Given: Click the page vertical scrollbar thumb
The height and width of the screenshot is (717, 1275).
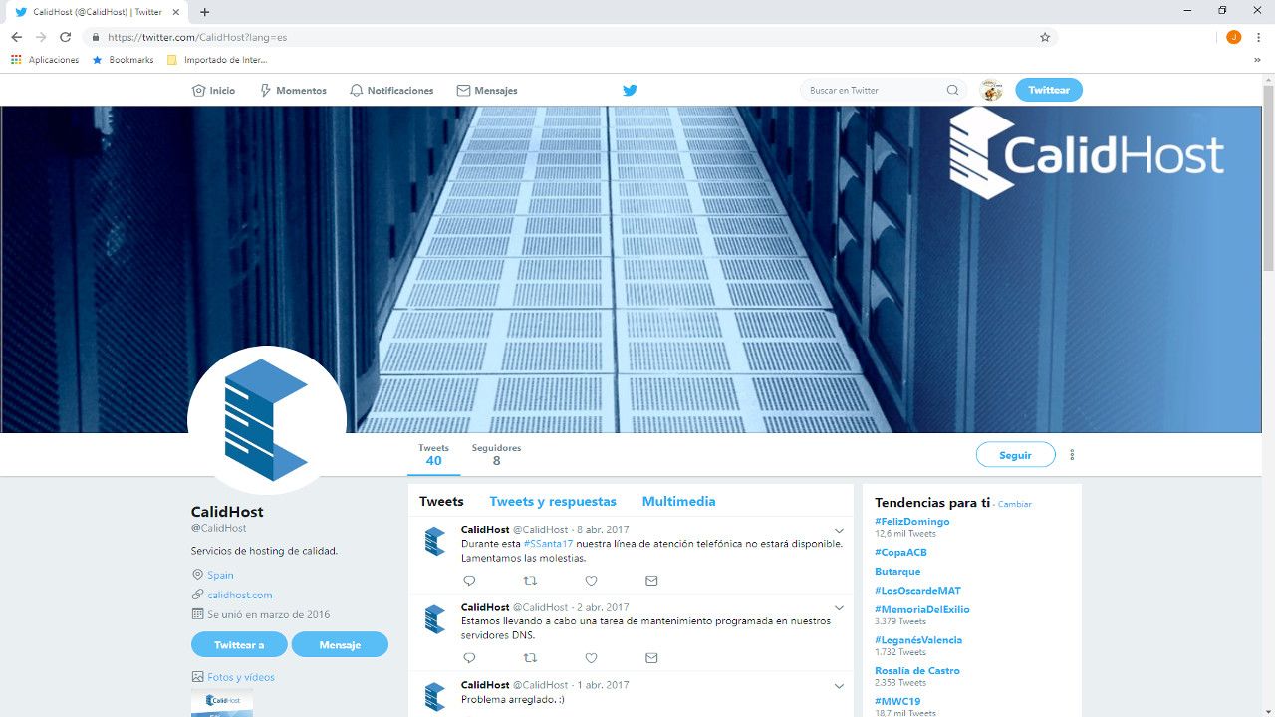Looking at the screenshot, I should point(1268,177).
